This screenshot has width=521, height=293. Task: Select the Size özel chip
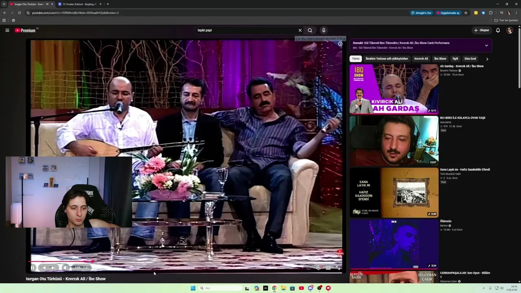point(470,59)
